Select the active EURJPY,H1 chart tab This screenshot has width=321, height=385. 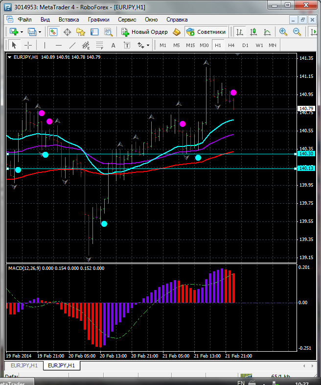(61, 365)
